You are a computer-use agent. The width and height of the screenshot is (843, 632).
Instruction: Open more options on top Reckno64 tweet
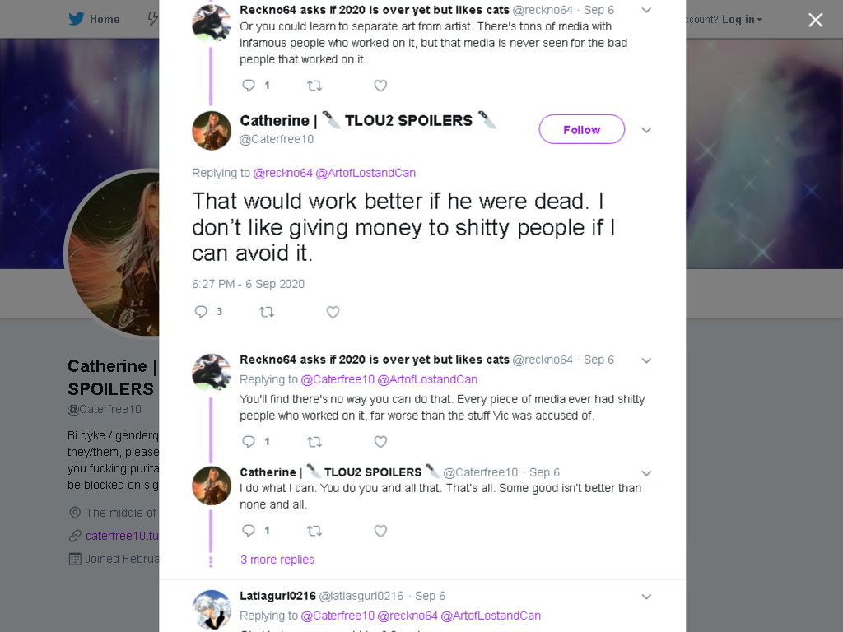point(646,10)
